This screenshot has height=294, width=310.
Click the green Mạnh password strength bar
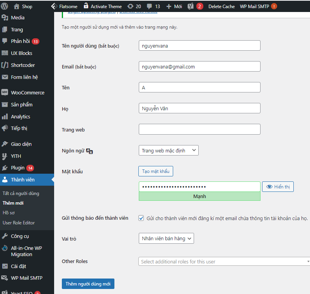pos(199,196)
